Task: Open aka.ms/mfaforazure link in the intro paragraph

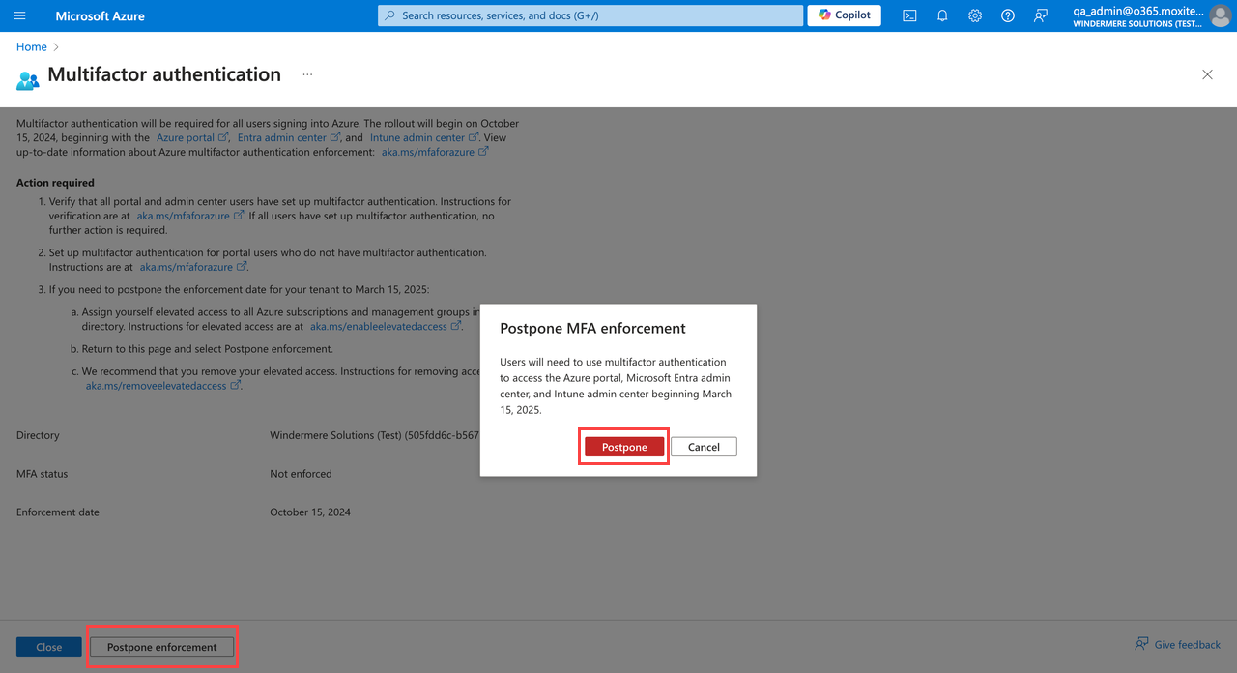Action: (435, 152)
